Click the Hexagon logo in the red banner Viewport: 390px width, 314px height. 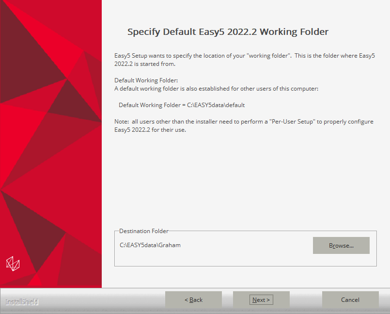13,263
